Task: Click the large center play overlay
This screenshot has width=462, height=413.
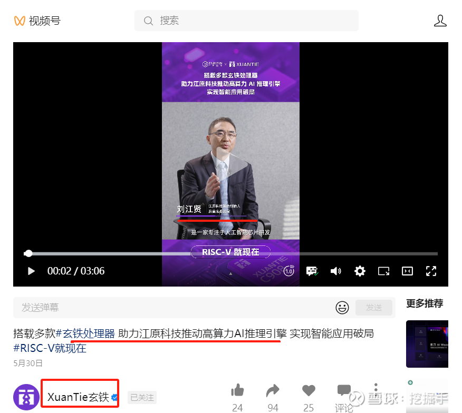Action: coord(230,164)
